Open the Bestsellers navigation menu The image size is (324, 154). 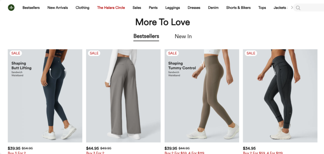[31, 8]
